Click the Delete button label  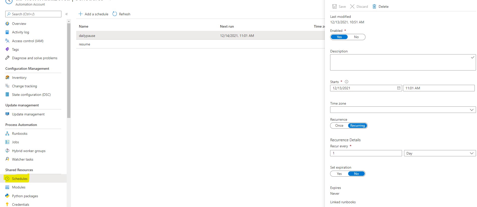(384, 7)
